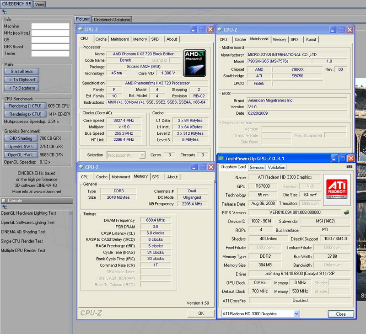Screen dimensions: 366x334
Task: Click the GPU-Z camera screenshot icon
Action: [x=350, y=167]
